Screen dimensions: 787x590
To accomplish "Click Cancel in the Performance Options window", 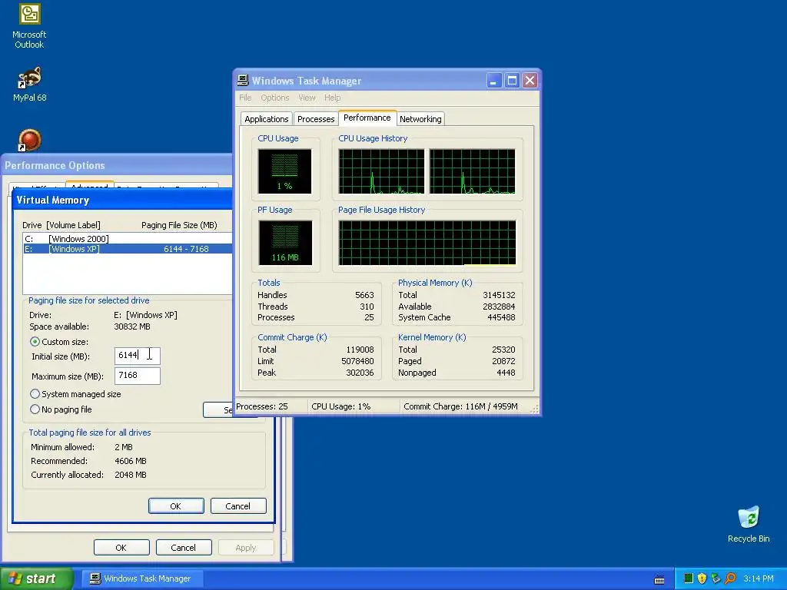I will pyautogui.click(x=184, y=547).
